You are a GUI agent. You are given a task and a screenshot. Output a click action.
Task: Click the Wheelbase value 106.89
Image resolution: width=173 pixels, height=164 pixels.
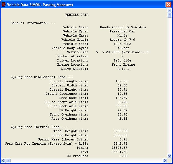121,98
